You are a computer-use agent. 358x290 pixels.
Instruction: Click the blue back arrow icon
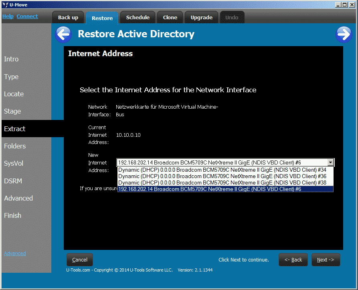click(x=63, y=34)
